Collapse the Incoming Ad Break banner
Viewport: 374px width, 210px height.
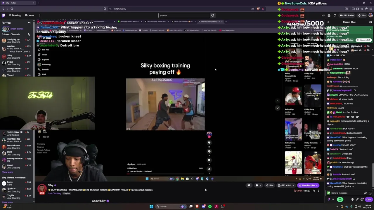pos(370,30)
